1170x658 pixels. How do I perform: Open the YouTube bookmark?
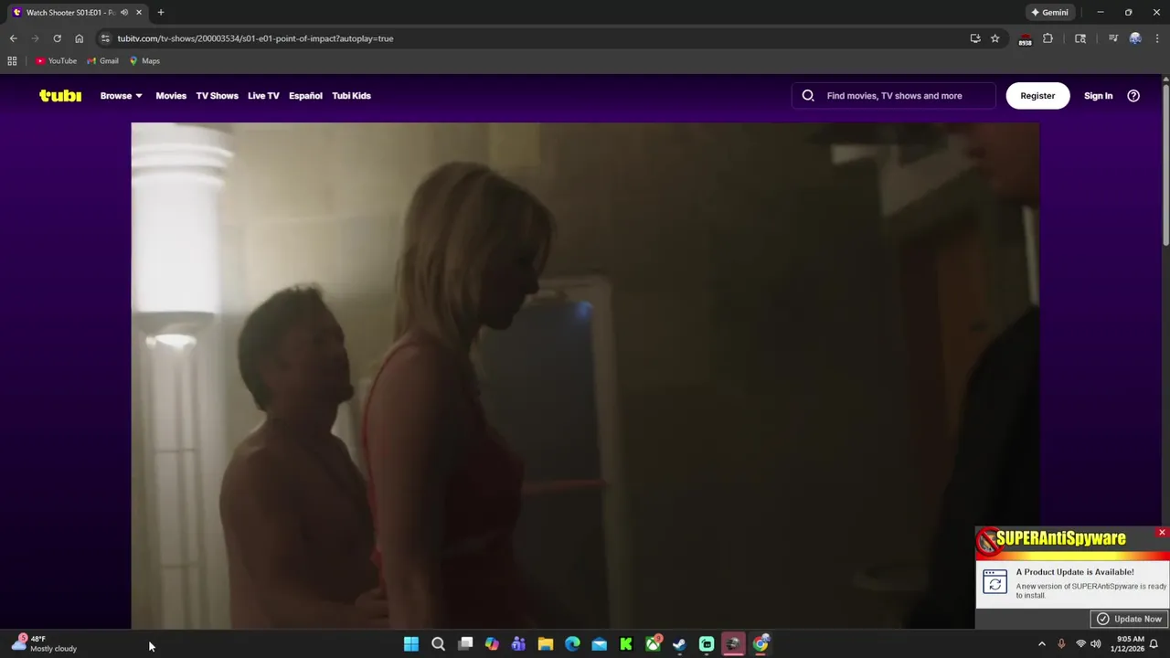tap(57, 60)
